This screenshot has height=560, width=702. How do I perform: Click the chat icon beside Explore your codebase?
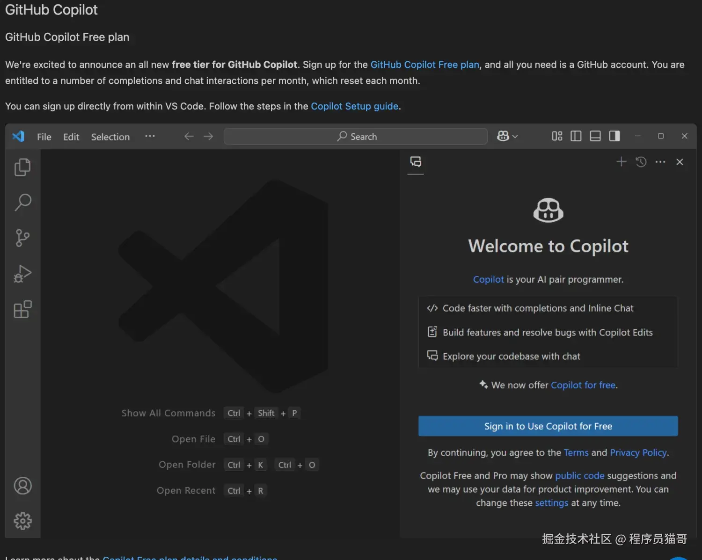[x=432, y=356]
